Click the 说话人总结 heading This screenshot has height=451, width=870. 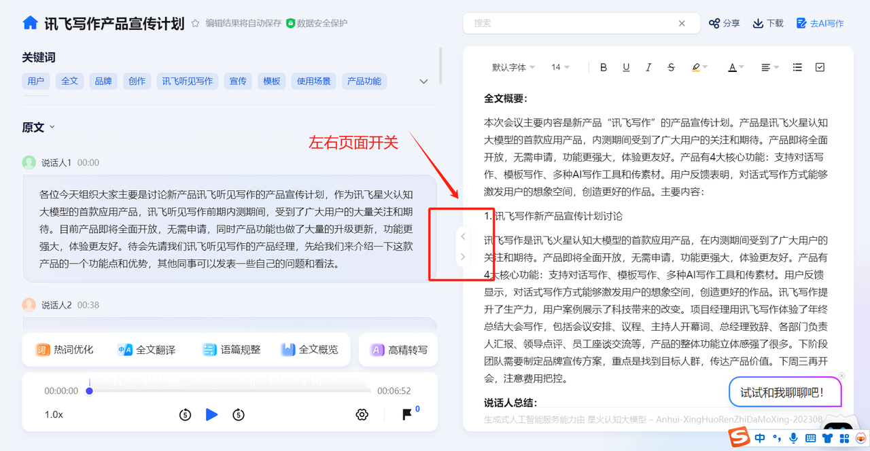pos(510,403)
